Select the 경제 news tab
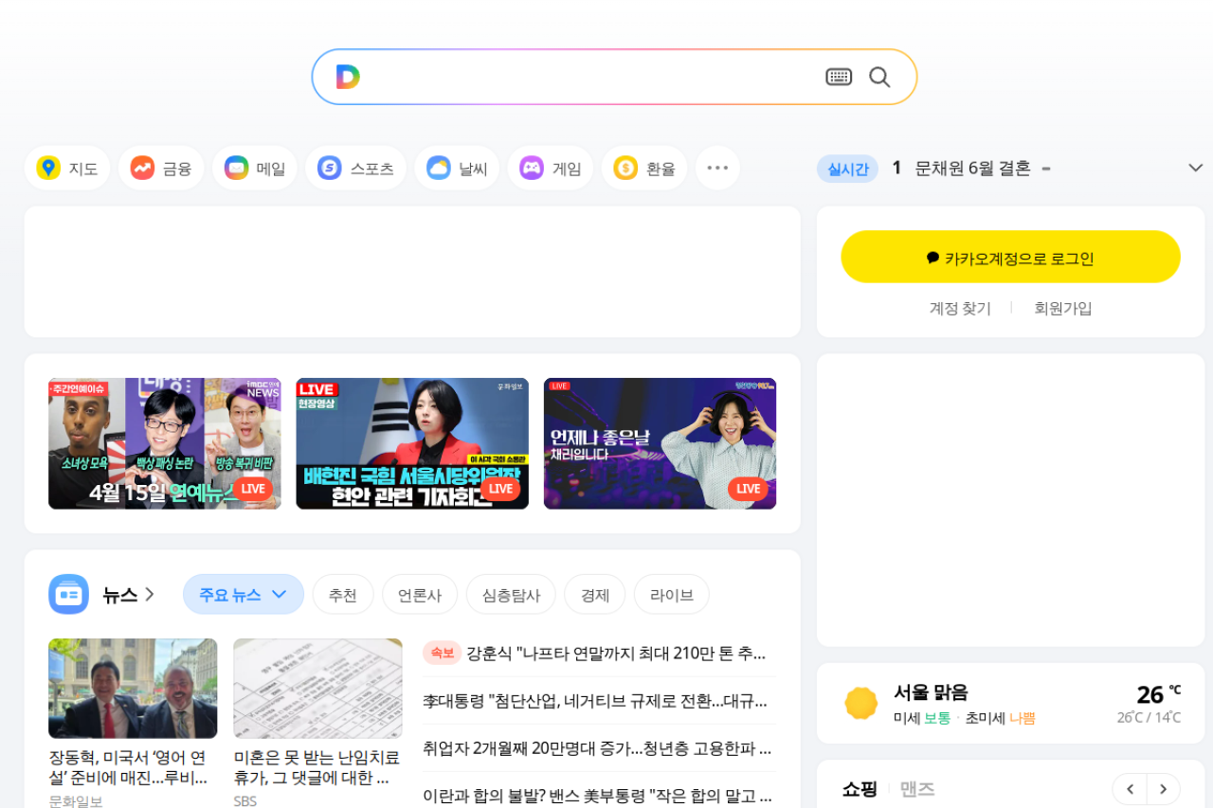The image size is (1213, 808). tap(595, 595)
